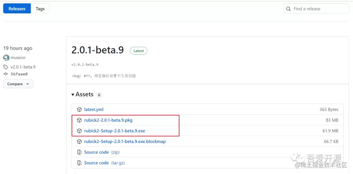Download Source code (tar.gz)
The height and width of the screenshot is (174, 353).
(105, 163)
